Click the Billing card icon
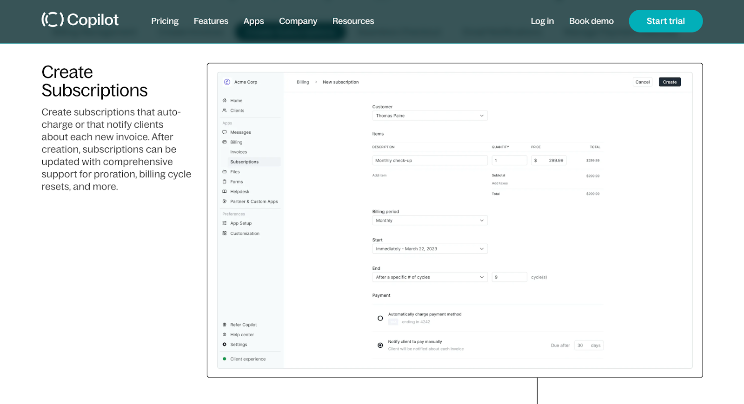This screenshot has width=744, height=404. pyautogui.click(x=225, y=142)
